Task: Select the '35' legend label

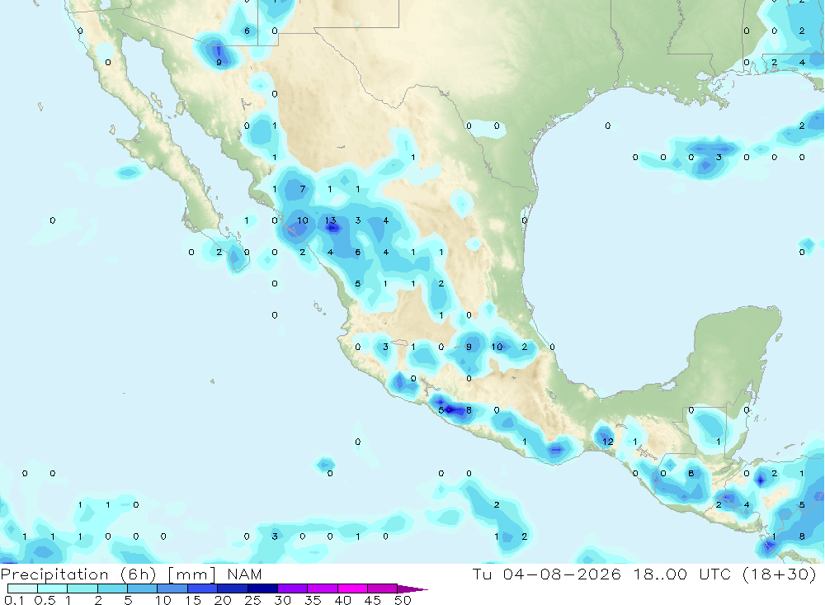Action: (313, 600)
